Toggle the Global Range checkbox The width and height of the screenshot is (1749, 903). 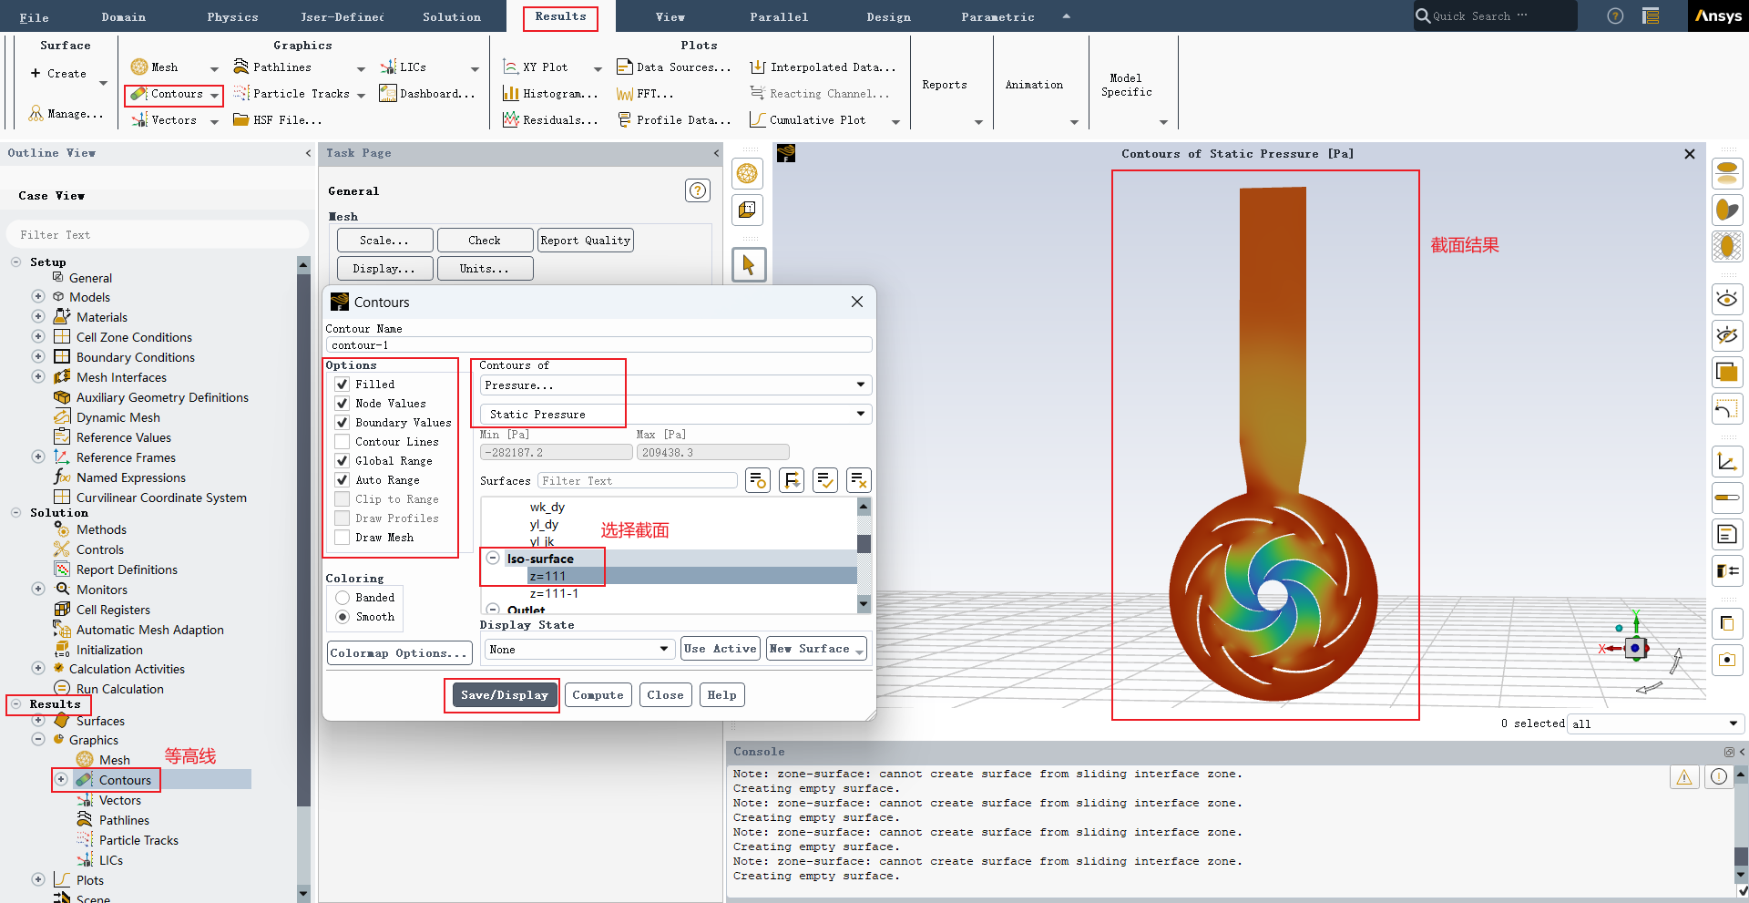point(343,461)
